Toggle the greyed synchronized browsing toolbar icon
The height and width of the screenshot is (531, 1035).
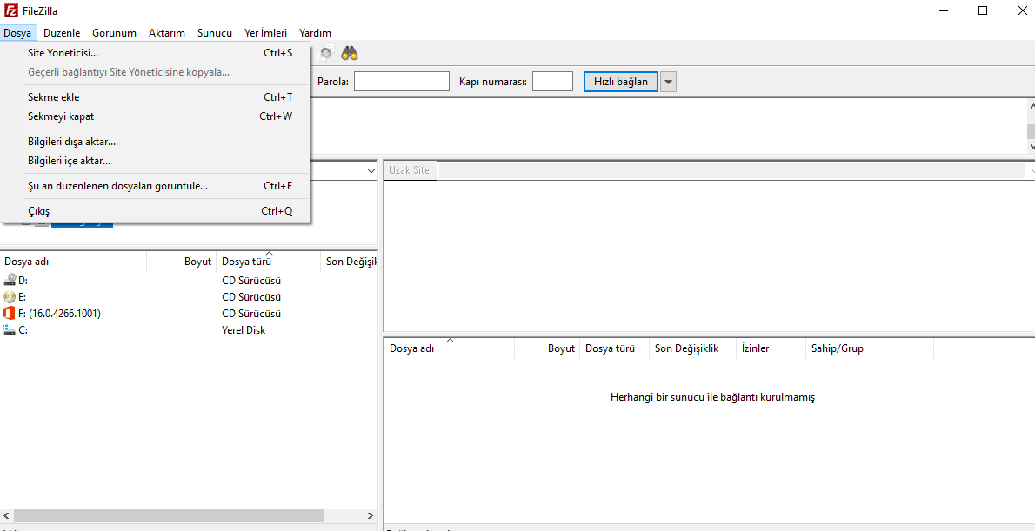[326, 53]
